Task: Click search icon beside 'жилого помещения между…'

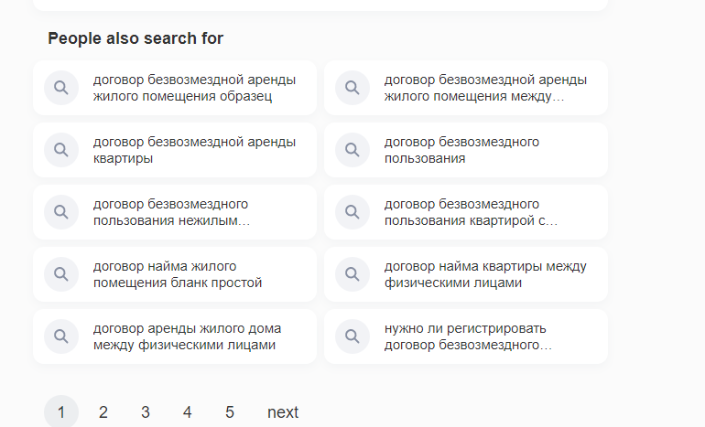Action: [x=352, y=88]
